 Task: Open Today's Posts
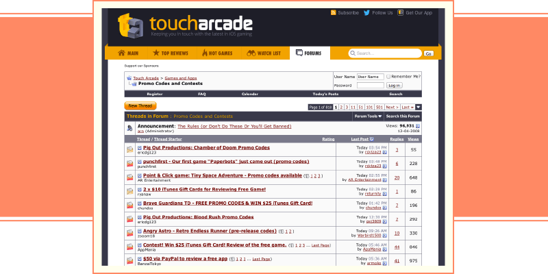pyautogui.click(x=325, y=94)
